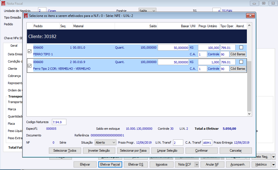The height and width of the screenshot is (170, 278).
Task: Uncheck the selection box for Ferro Tipo 2
Action: (30, 66)
